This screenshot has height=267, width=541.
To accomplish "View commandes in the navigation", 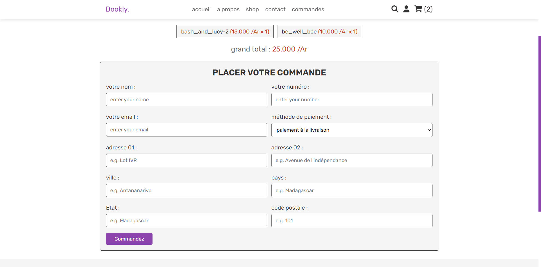I will 308,9.
